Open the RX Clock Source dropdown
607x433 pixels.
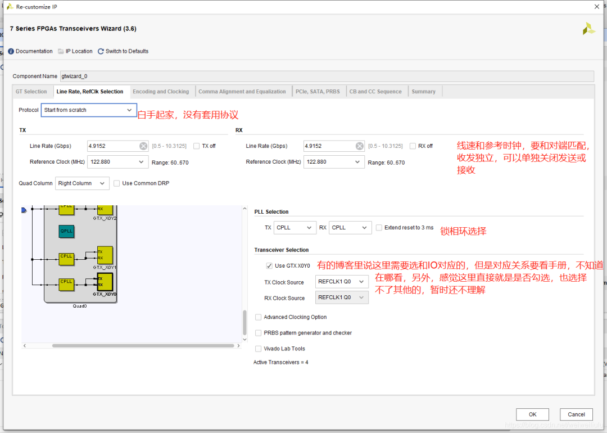point(342,298)
